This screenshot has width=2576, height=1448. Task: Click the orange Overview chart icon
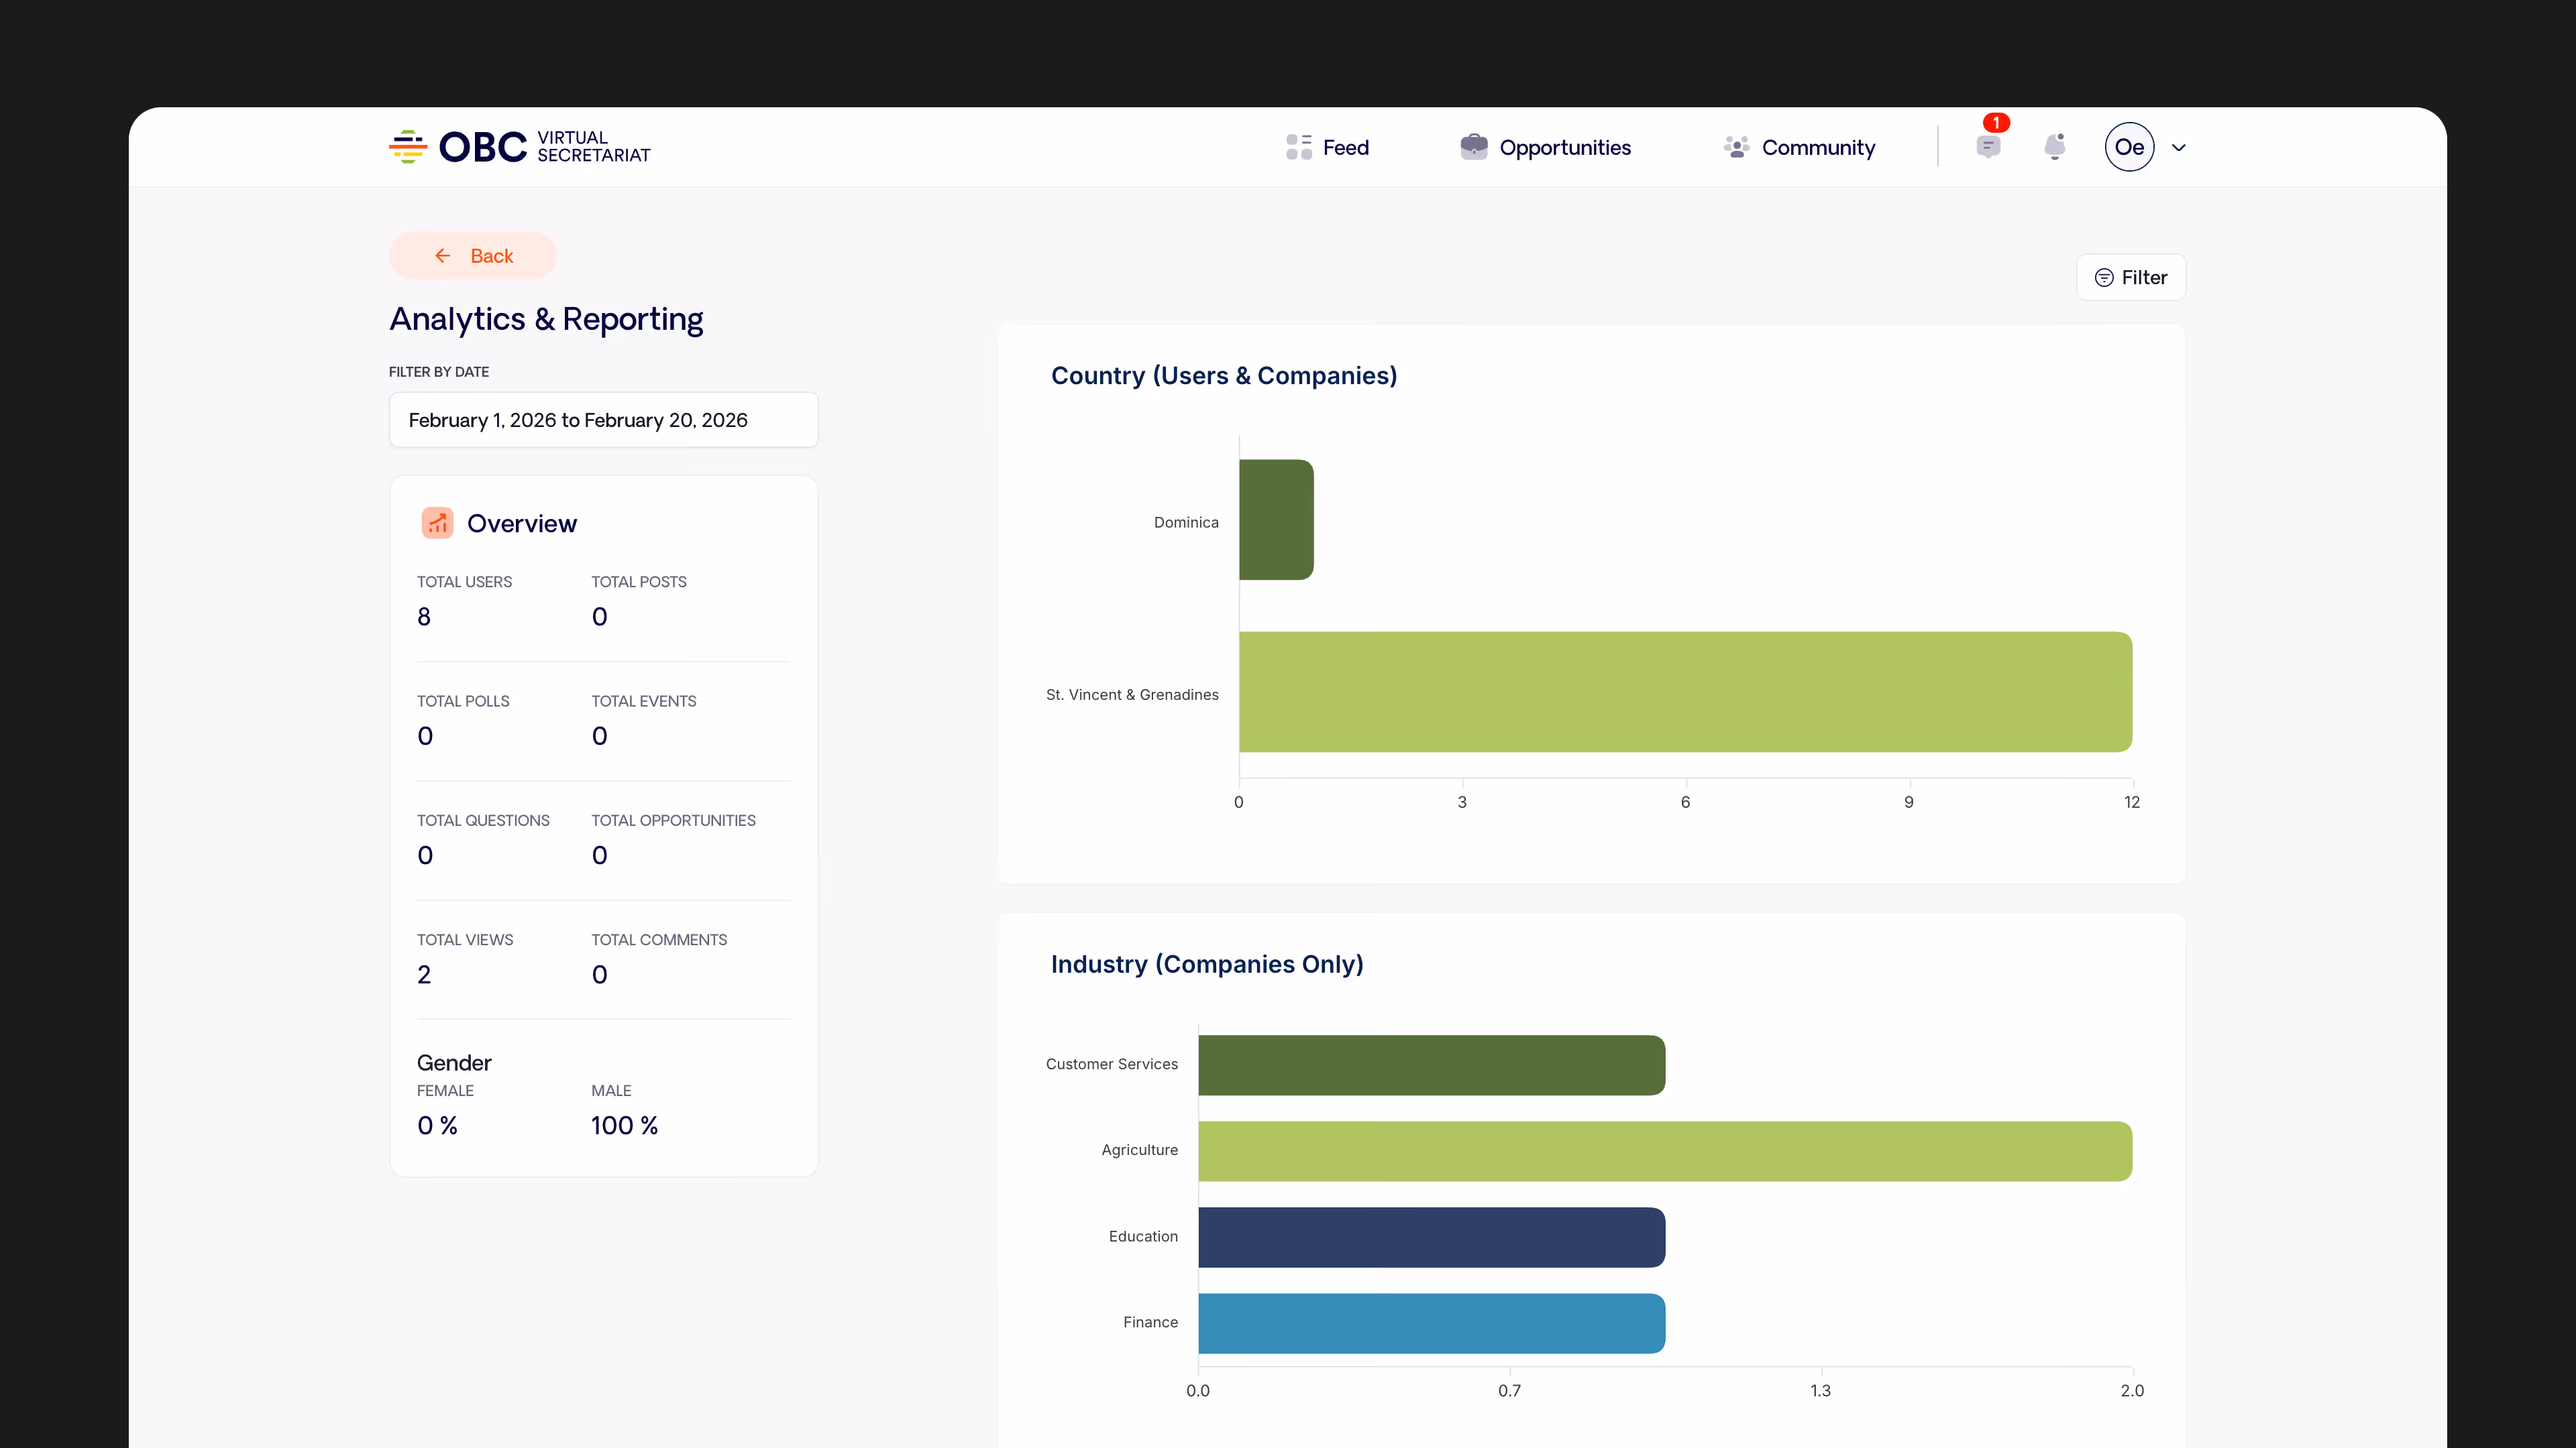pos(437,523)
